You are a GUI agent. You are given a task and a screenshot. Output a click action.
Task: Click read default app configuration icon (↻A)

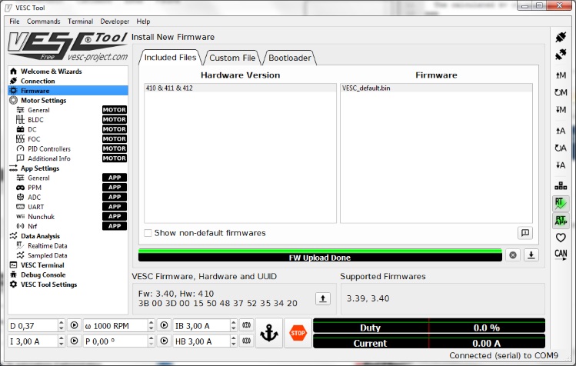pos(561,148)
